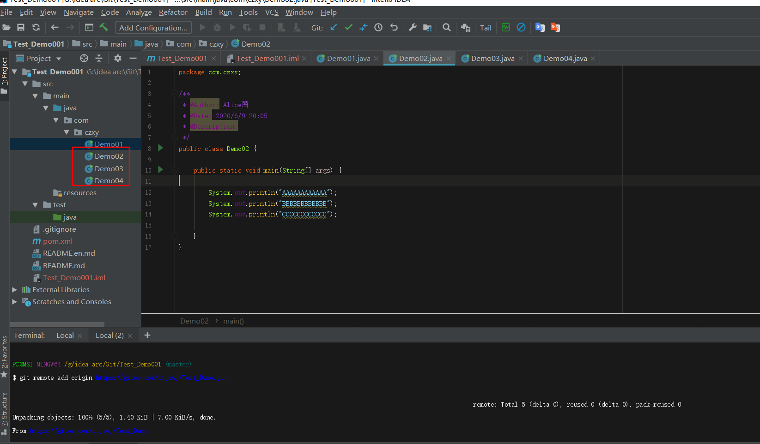Viewport: 760px width, 444px height.
Task: Click the Git compare with branch icon
Action: click(x=364, y=28)
